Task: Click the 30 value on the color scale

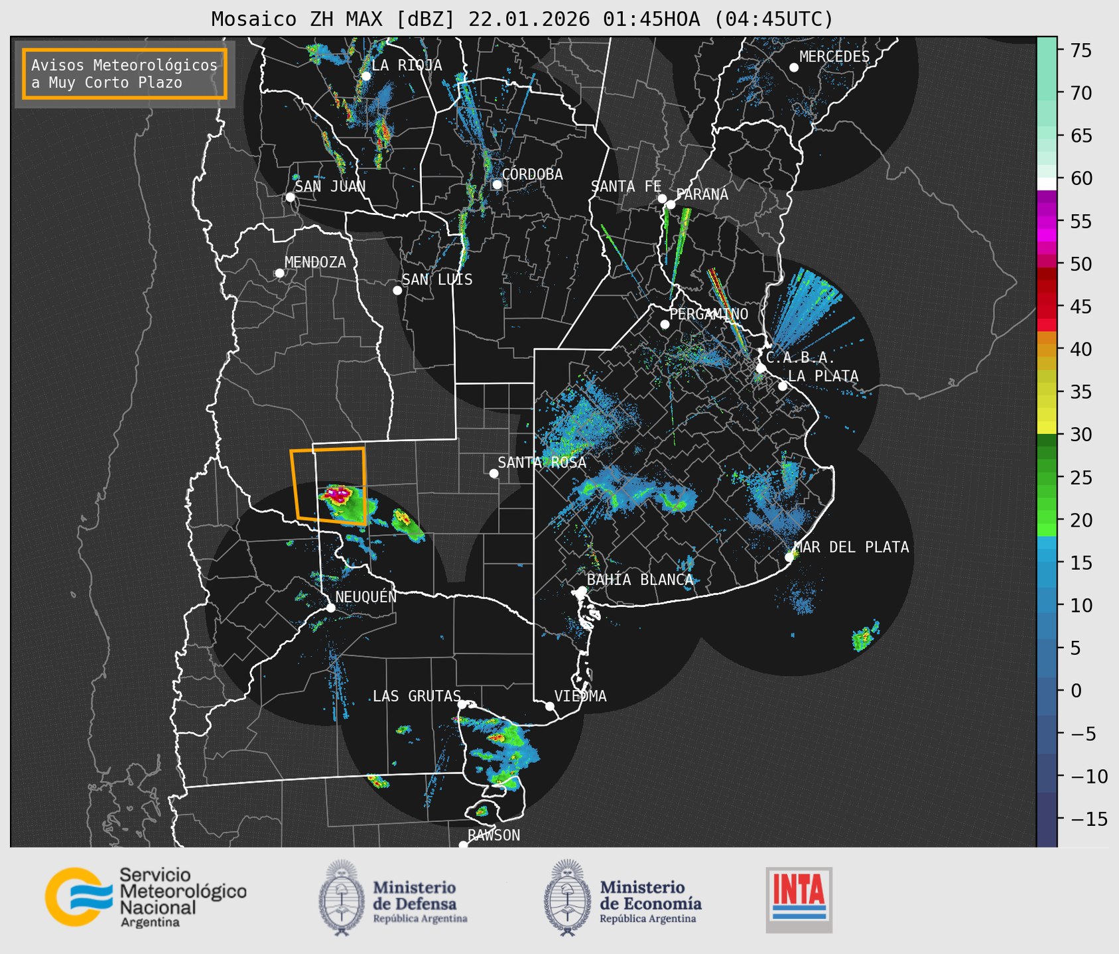Action: coord(1081,435)
